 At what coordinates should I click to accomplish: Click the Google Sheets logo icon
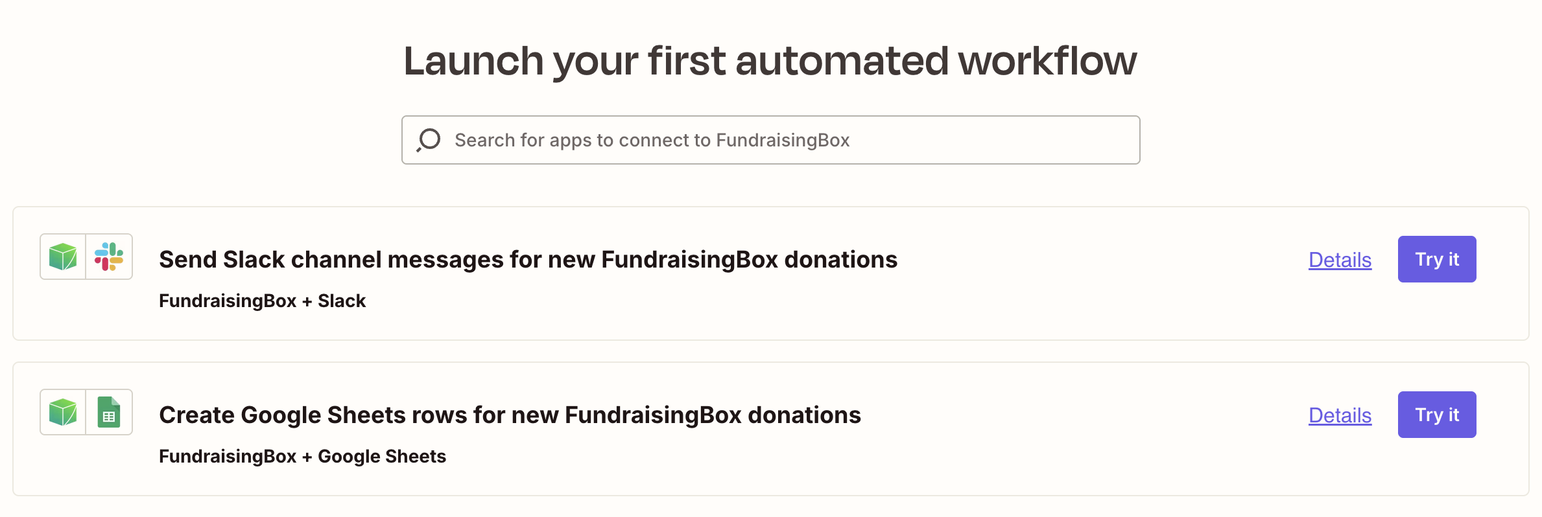coord(109,412)
